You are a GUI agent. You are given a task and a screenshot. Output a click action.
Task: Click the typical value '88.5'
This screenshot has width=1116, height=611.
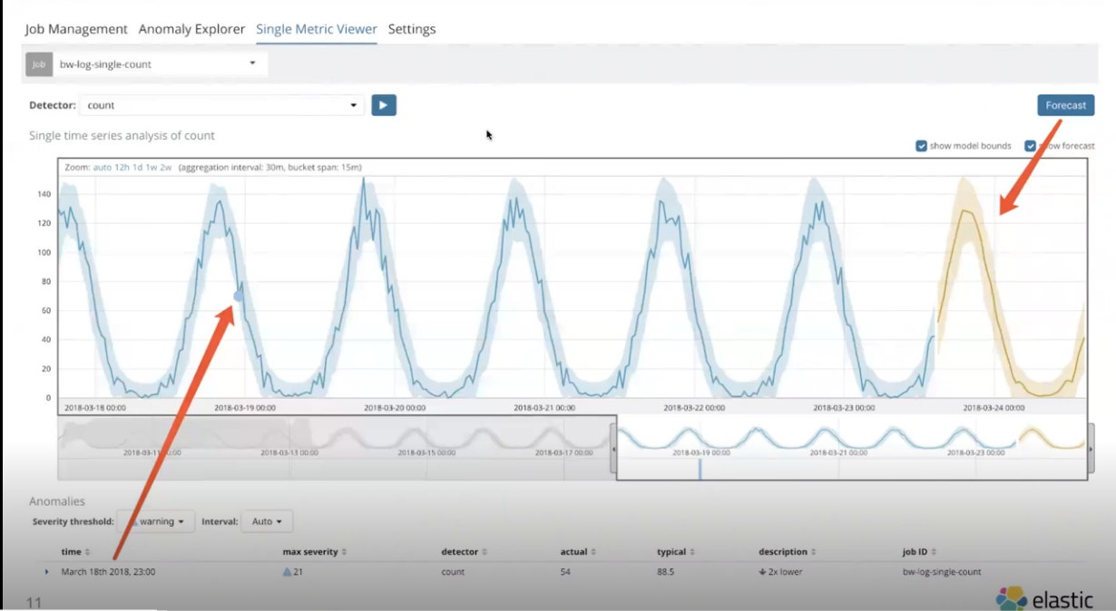666,572
